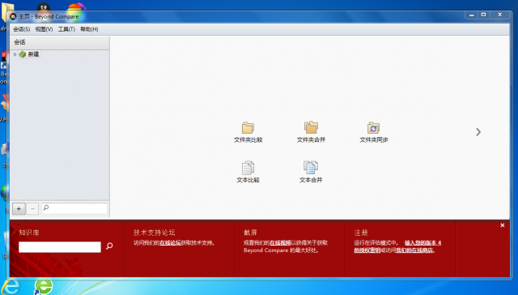Open the green browser shortcut on desktop
The height and width of the screenshot is (295, 518).
point(44,287)
